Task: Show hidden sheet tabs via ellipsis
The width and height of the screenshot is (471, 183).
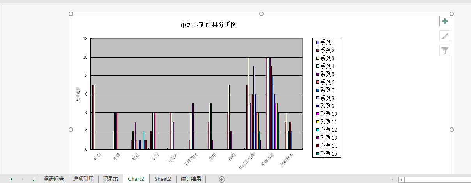Action: (33, 179)
